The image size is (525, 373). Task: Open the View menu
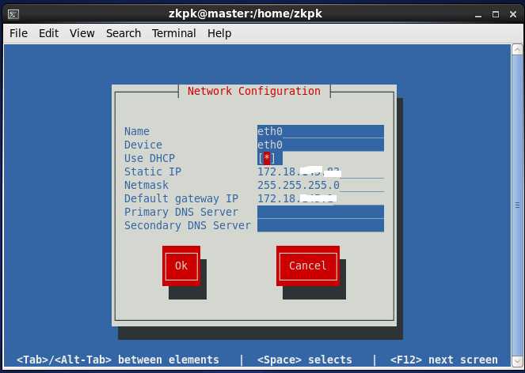82,33
